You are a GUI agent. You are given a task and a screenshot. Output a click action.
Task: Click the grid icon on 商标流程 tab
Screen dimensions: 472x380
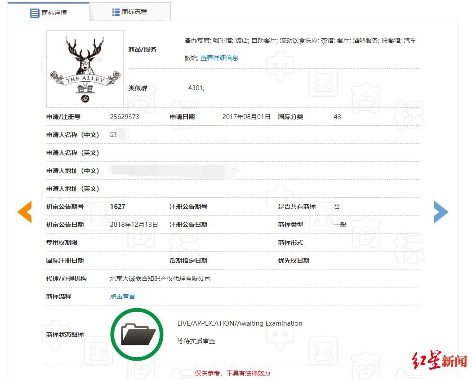116,12
